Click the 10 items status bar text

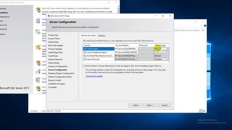pos(34,111)
